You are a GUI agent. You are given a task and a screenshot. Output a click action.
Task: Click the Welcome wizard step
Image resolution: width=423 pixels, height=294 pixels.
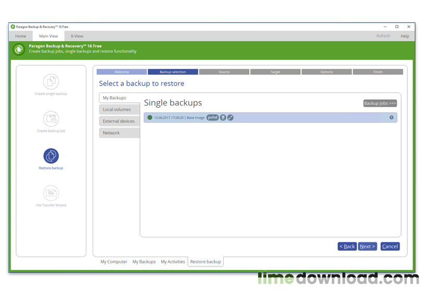point(122,72)
